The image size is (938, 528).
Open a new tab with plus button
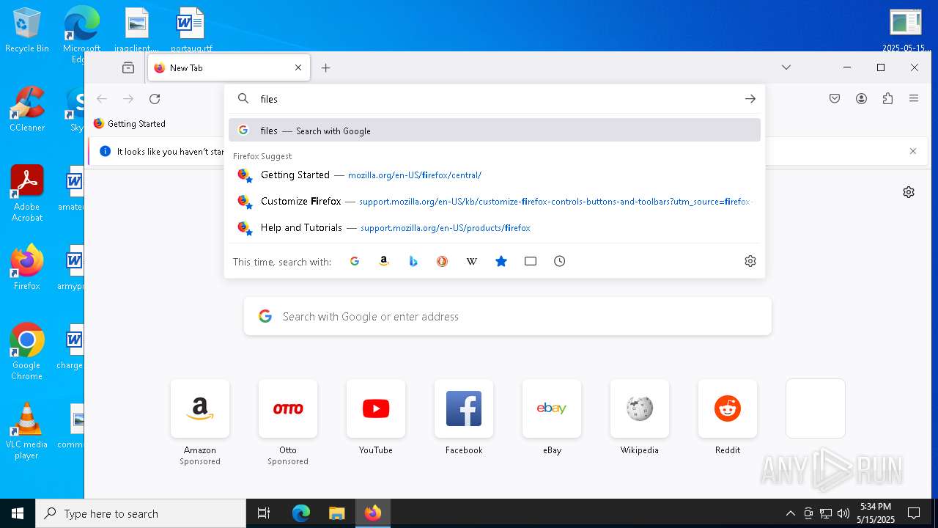(x=326, y=67)
